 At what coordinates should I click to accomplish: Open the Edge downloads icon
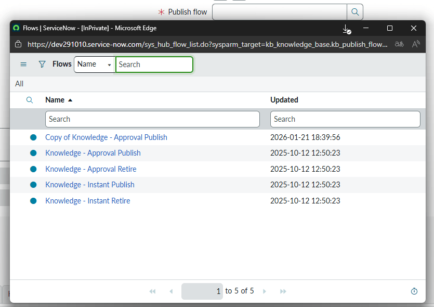pyautogui.click(x=347, y=29)
